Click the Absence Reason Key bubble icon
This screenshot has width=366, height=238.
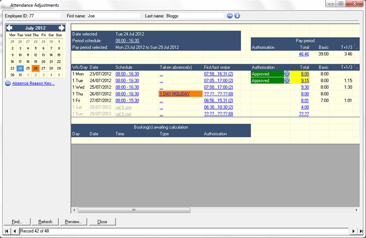8,83
